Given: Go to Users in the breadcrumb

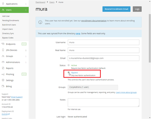Looking at the screenshot, I should coord(52,2).
